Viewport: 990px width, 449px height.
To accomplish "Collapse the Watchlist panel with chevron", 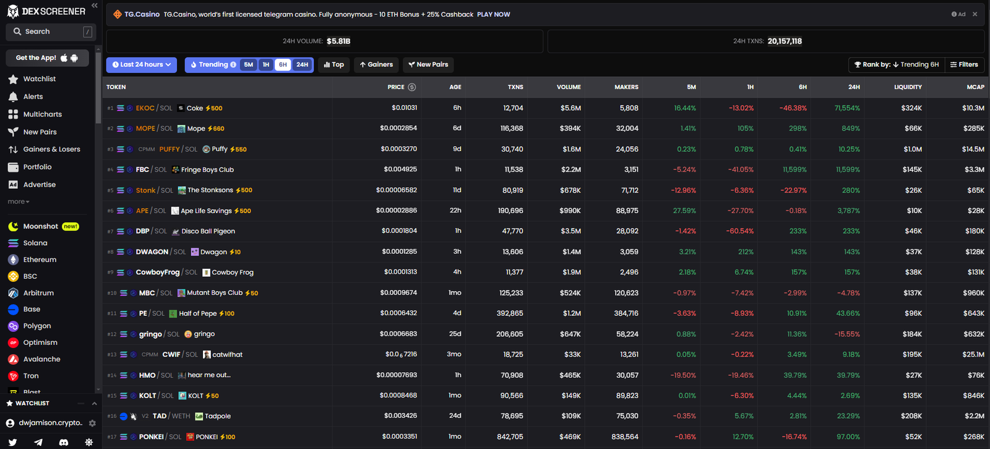I will point(94,403).
